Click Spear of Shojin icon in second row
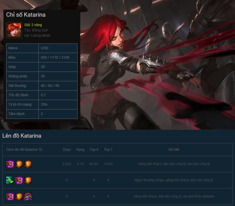235x206 pixels. tap(10, 180)
